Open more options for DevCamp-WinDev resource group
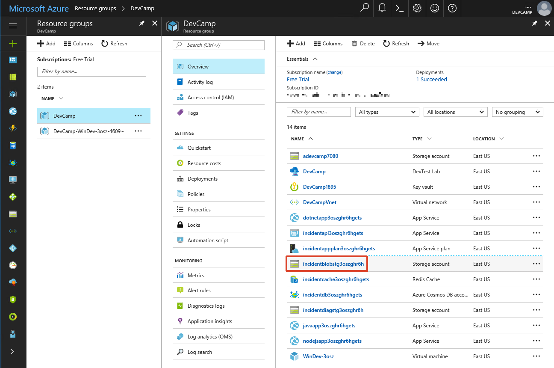This screenshot has height=368, width=554. 138,131
